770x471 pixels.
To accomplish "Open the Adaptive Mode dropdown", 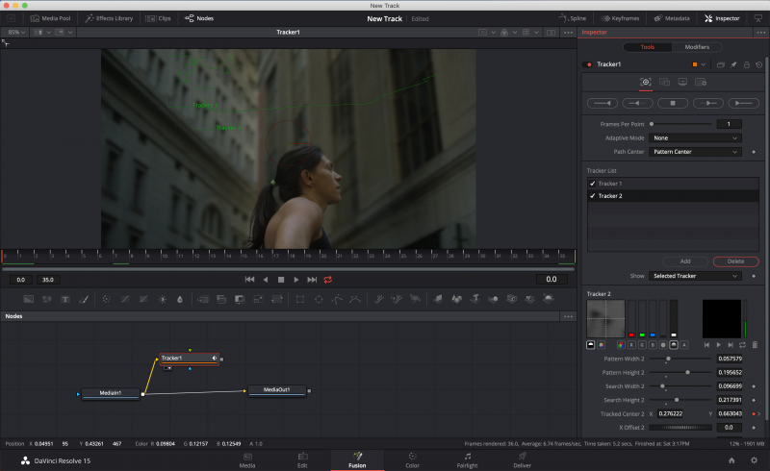I will pyautogui.click(x=696, y=137).
